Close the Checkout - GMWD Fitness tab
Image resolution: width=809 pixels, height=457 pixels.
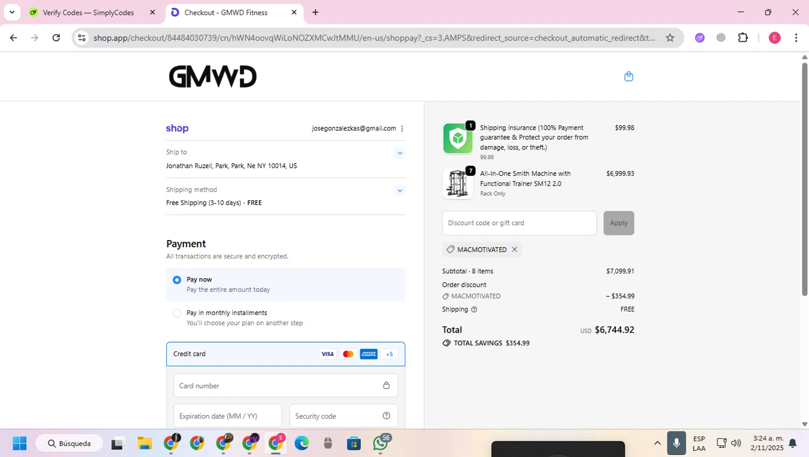294,12
